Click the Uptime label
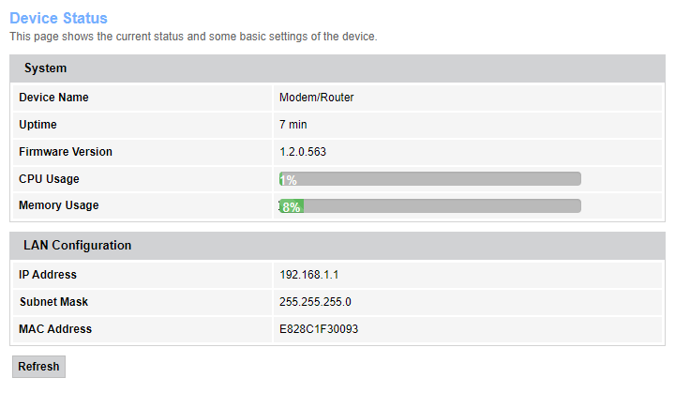The image size is (675, 393). [37, 125]
